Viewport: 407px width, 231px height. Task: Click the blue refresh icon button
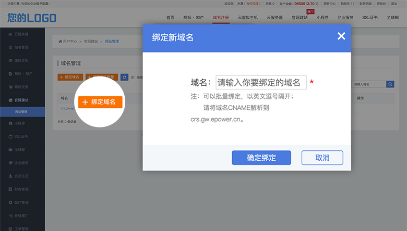pos(124,77)
